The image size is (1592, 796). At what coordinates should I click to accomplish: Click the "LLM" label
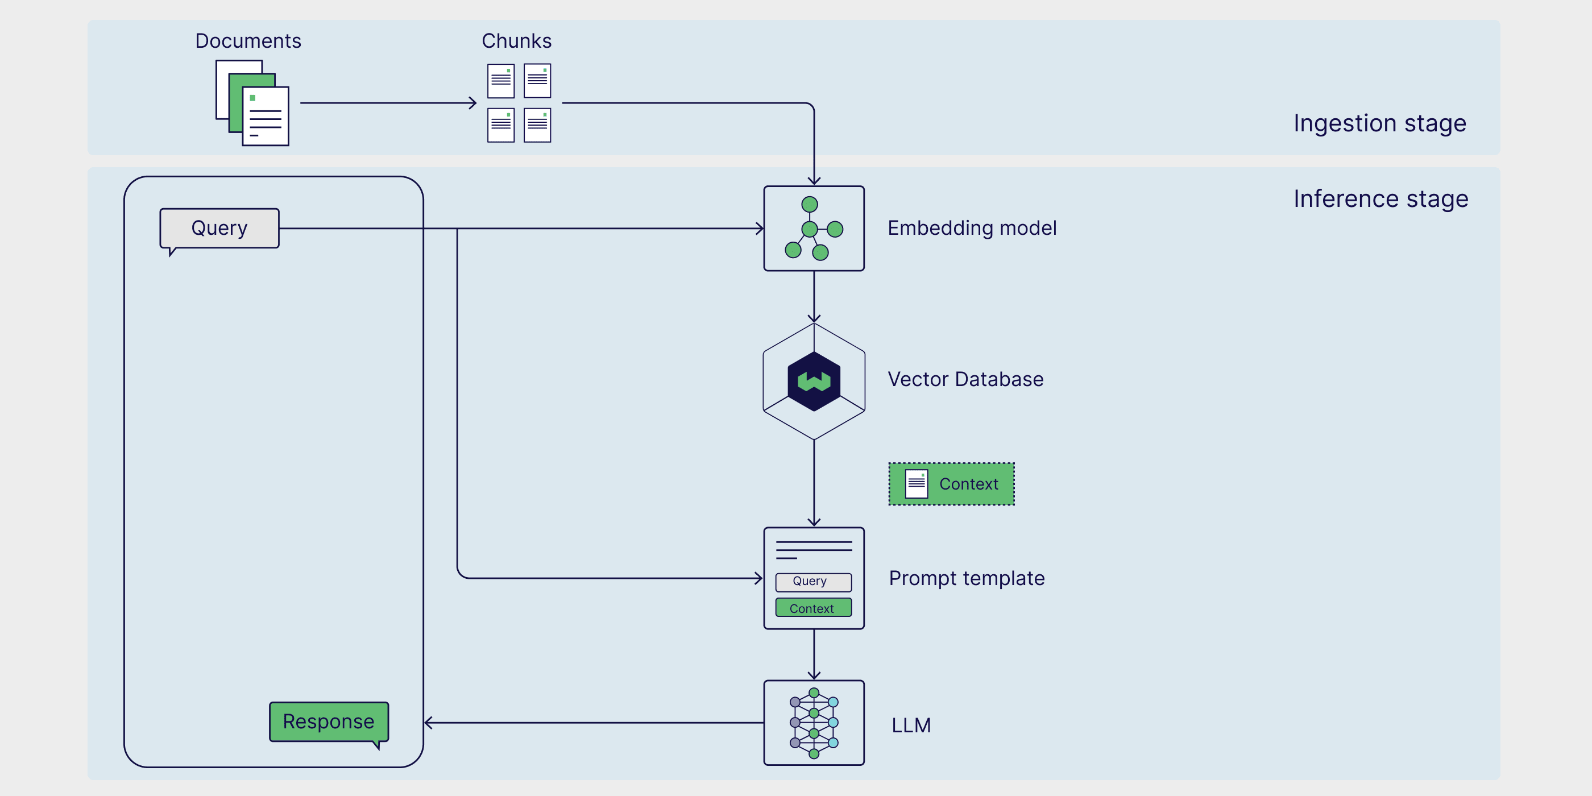tap(911, 725)
